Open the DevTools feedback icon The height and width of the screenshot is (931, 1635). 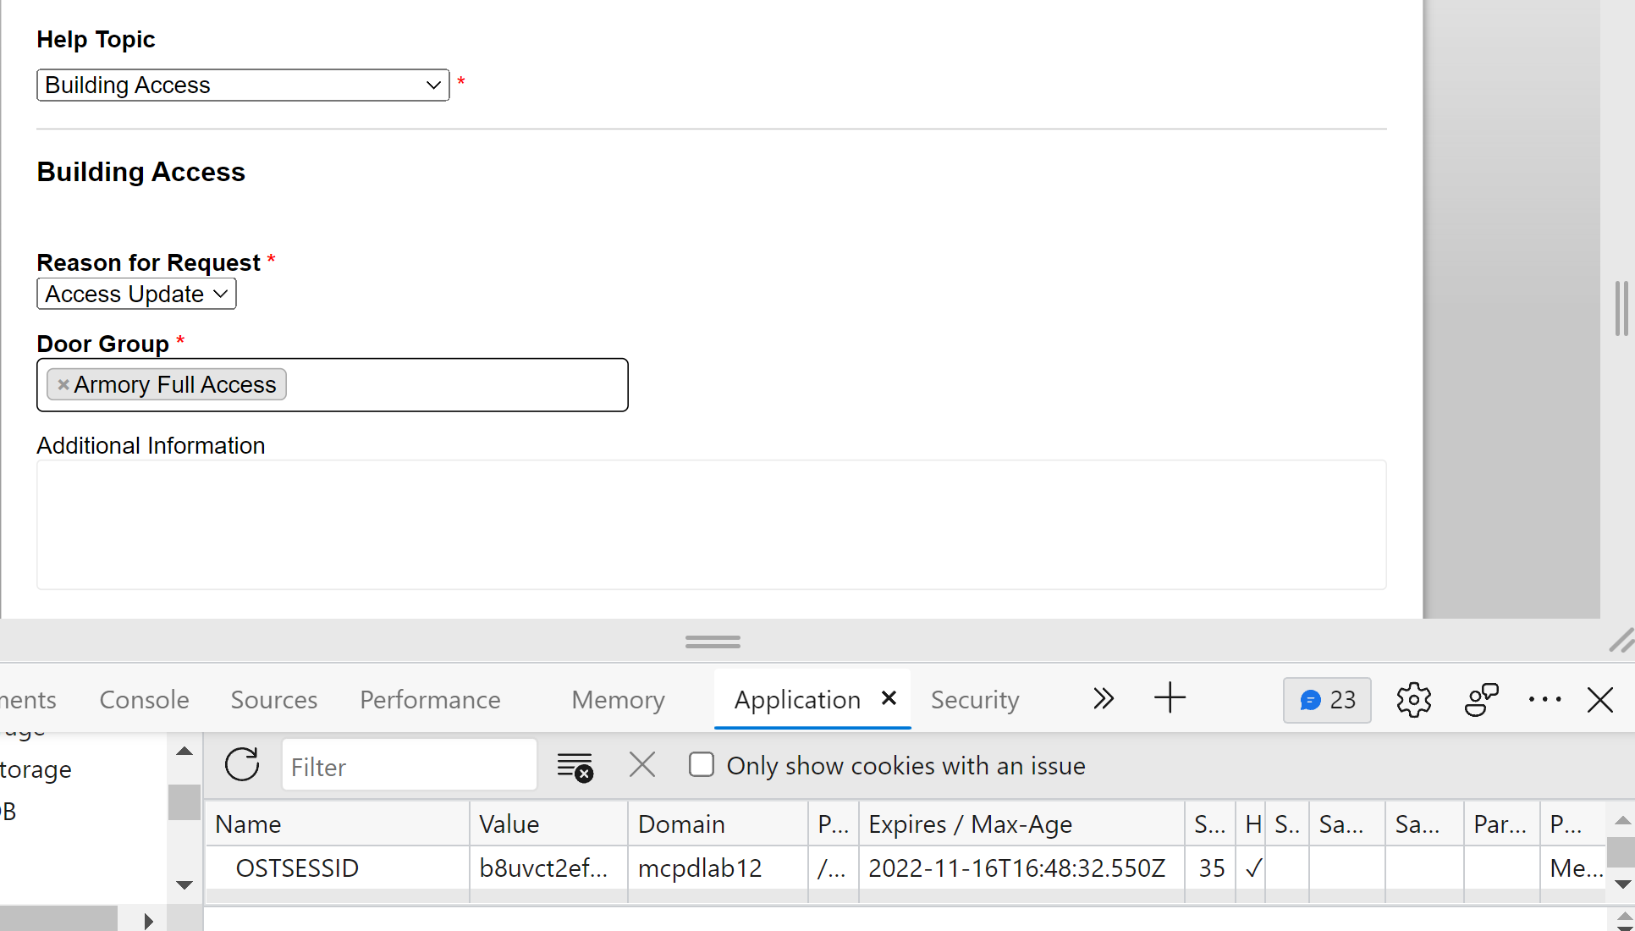coord(1481,700)
